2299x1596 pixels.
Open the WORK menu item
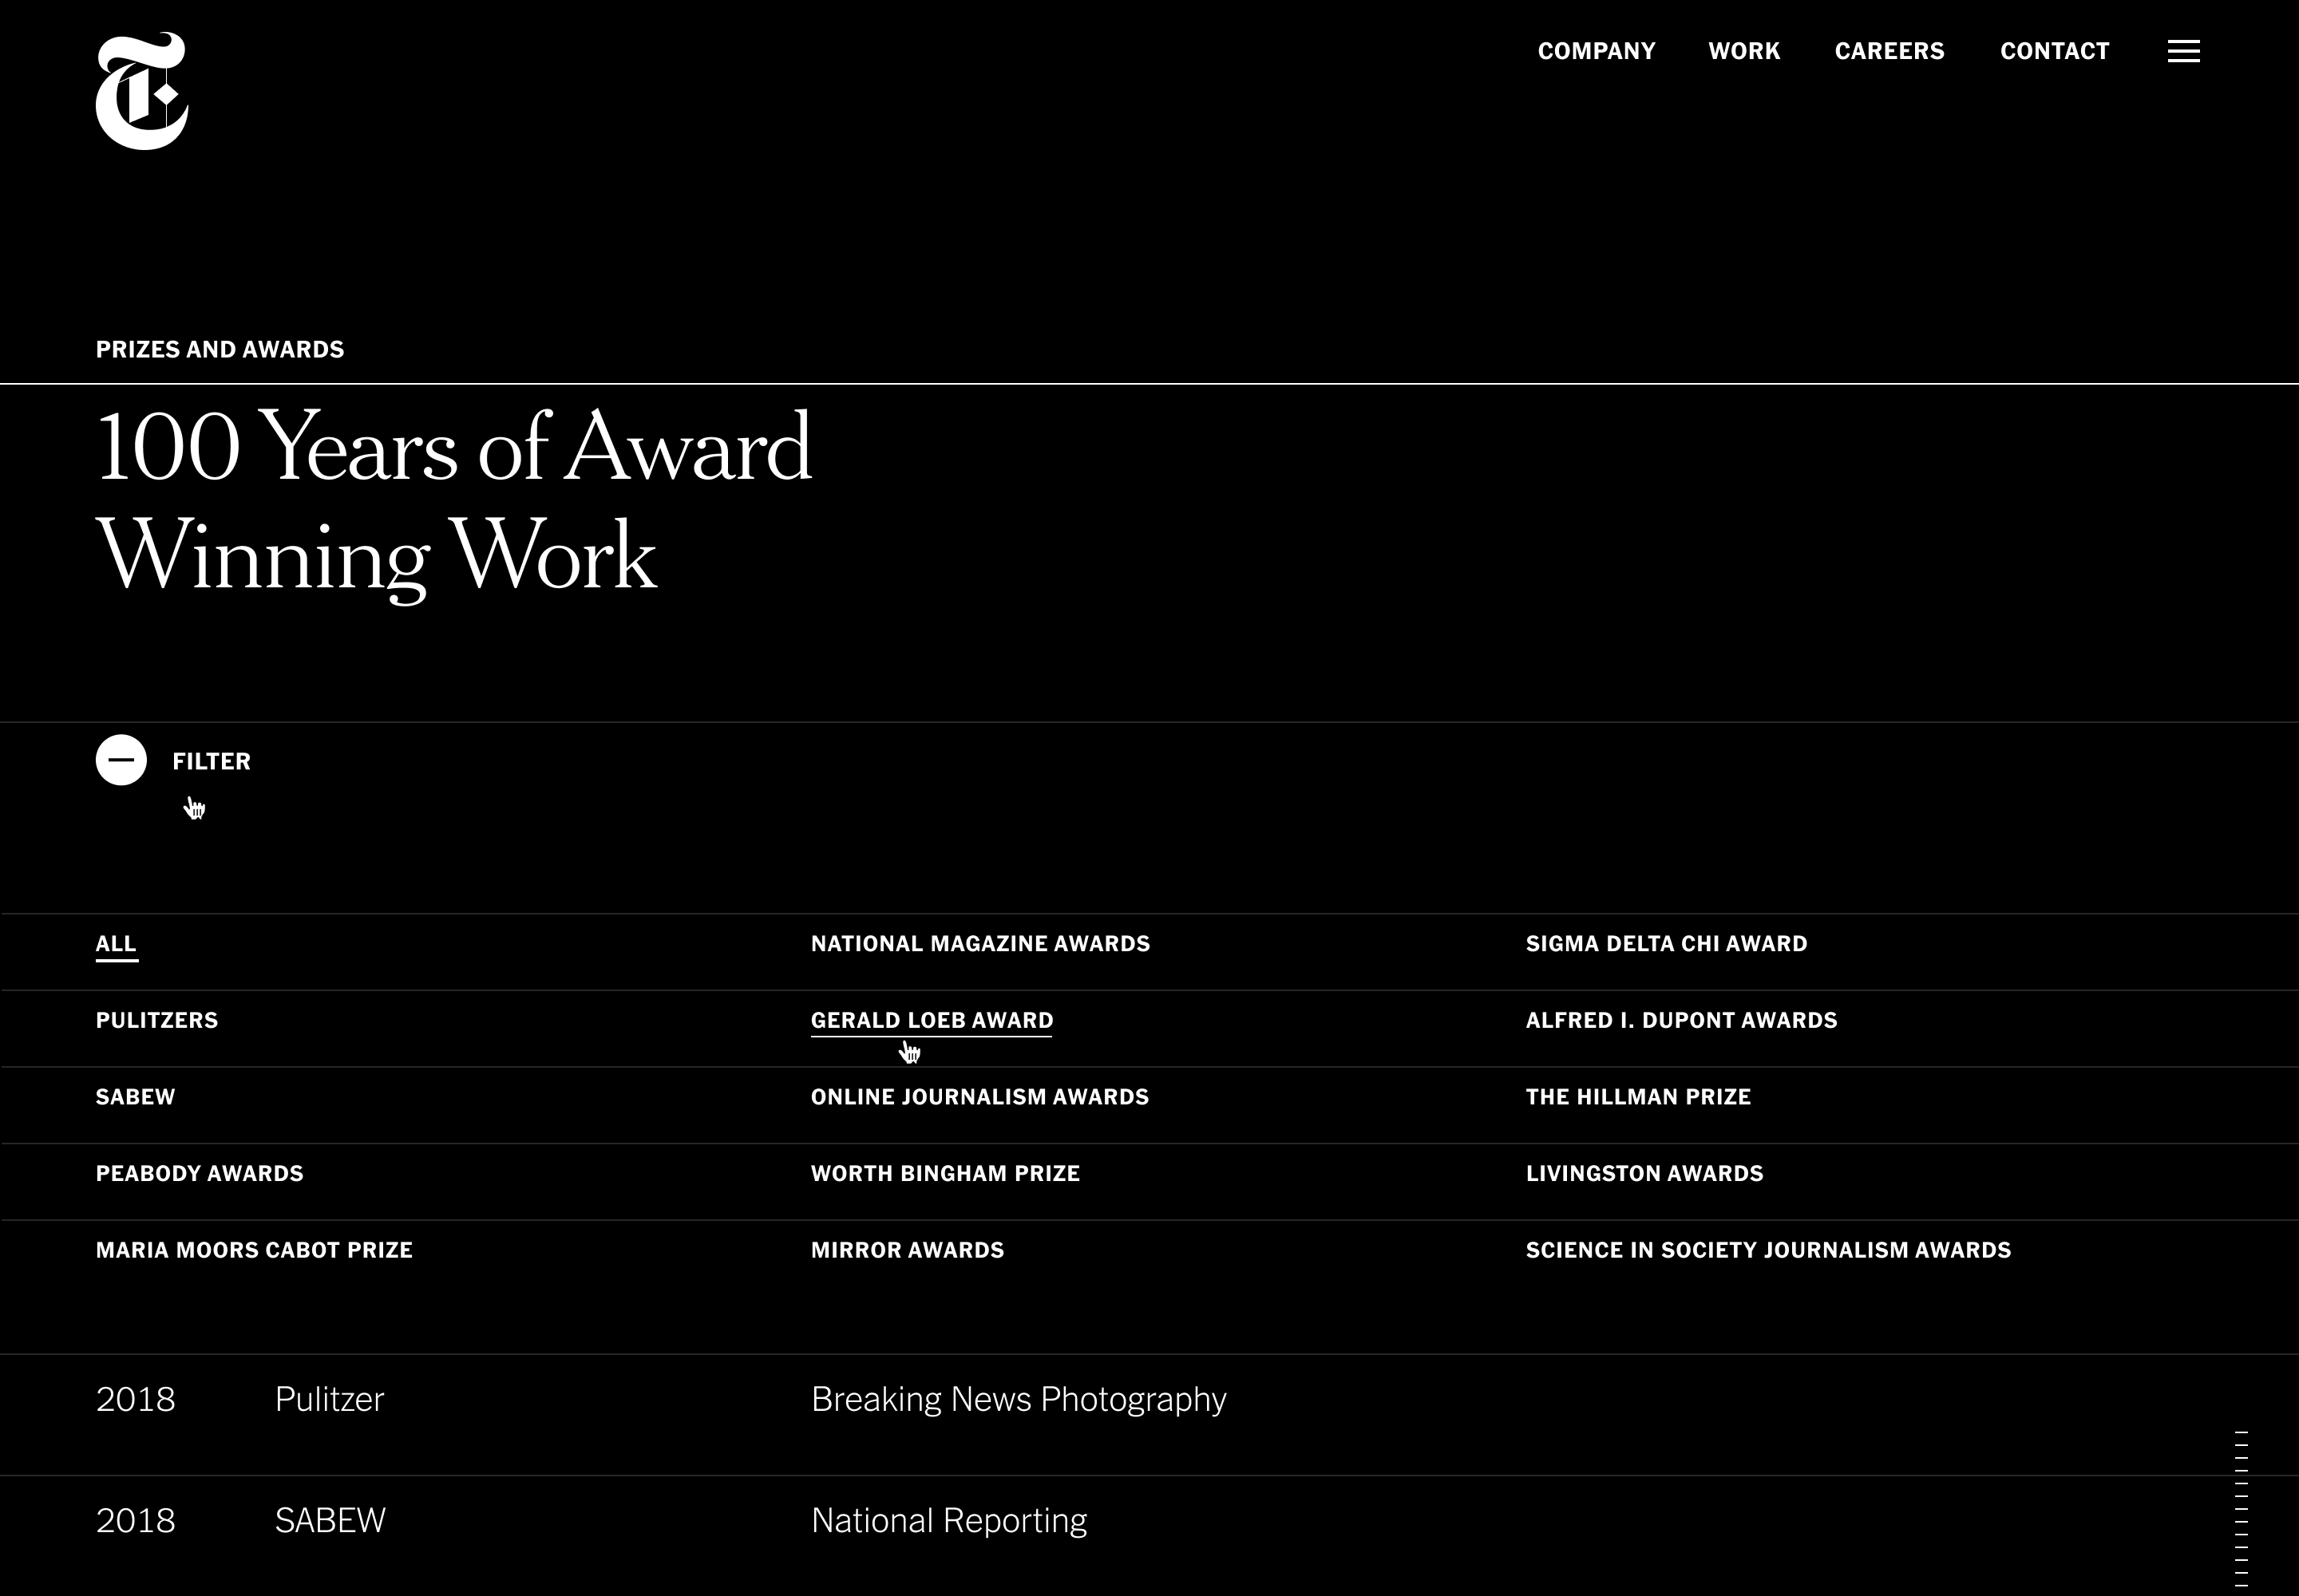point(1743,51)
